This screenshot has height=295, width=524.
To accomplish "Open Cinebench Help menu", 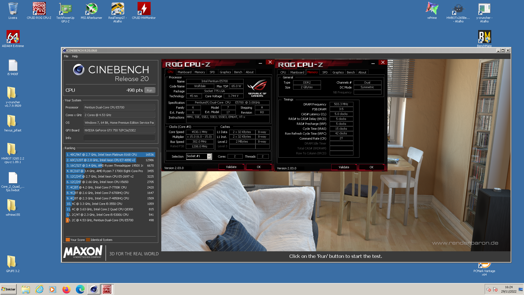I will coord(75,56).
